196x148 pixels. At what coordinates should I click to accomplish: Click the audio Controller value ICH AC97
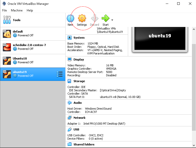pyautogui.click(x=91, y=112)
